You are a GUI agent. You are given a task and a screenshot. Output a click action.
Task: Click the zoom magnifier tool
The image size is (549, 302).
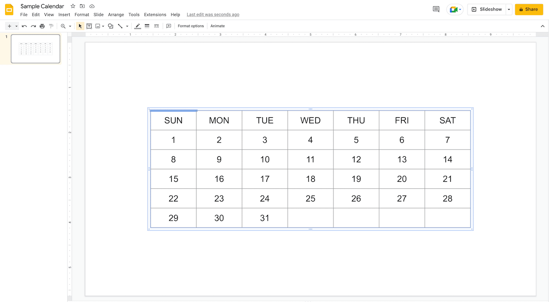pyautogui.click(x=63, y=26)
